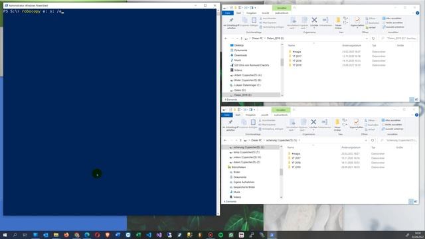Open Freigeben tab in Daten_2018 (E:) window
The width and height of the screenshot is (425, 239).
251,13
